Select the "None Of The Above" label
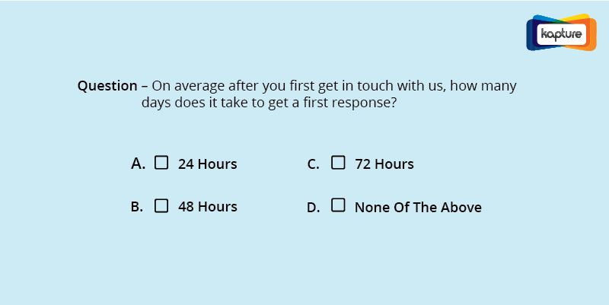The height and width of the screenshot is (305, 609). 418,207
